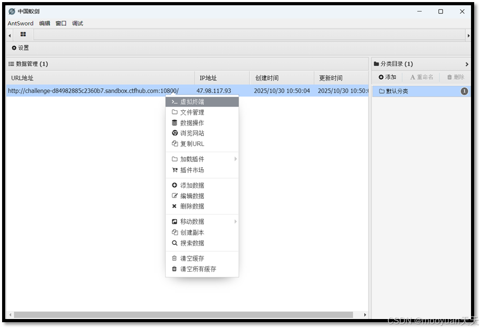The width and height of the screenshot is (481, 329).
Task: Click the 删除 category button
Action: click(x=456, y=77)
